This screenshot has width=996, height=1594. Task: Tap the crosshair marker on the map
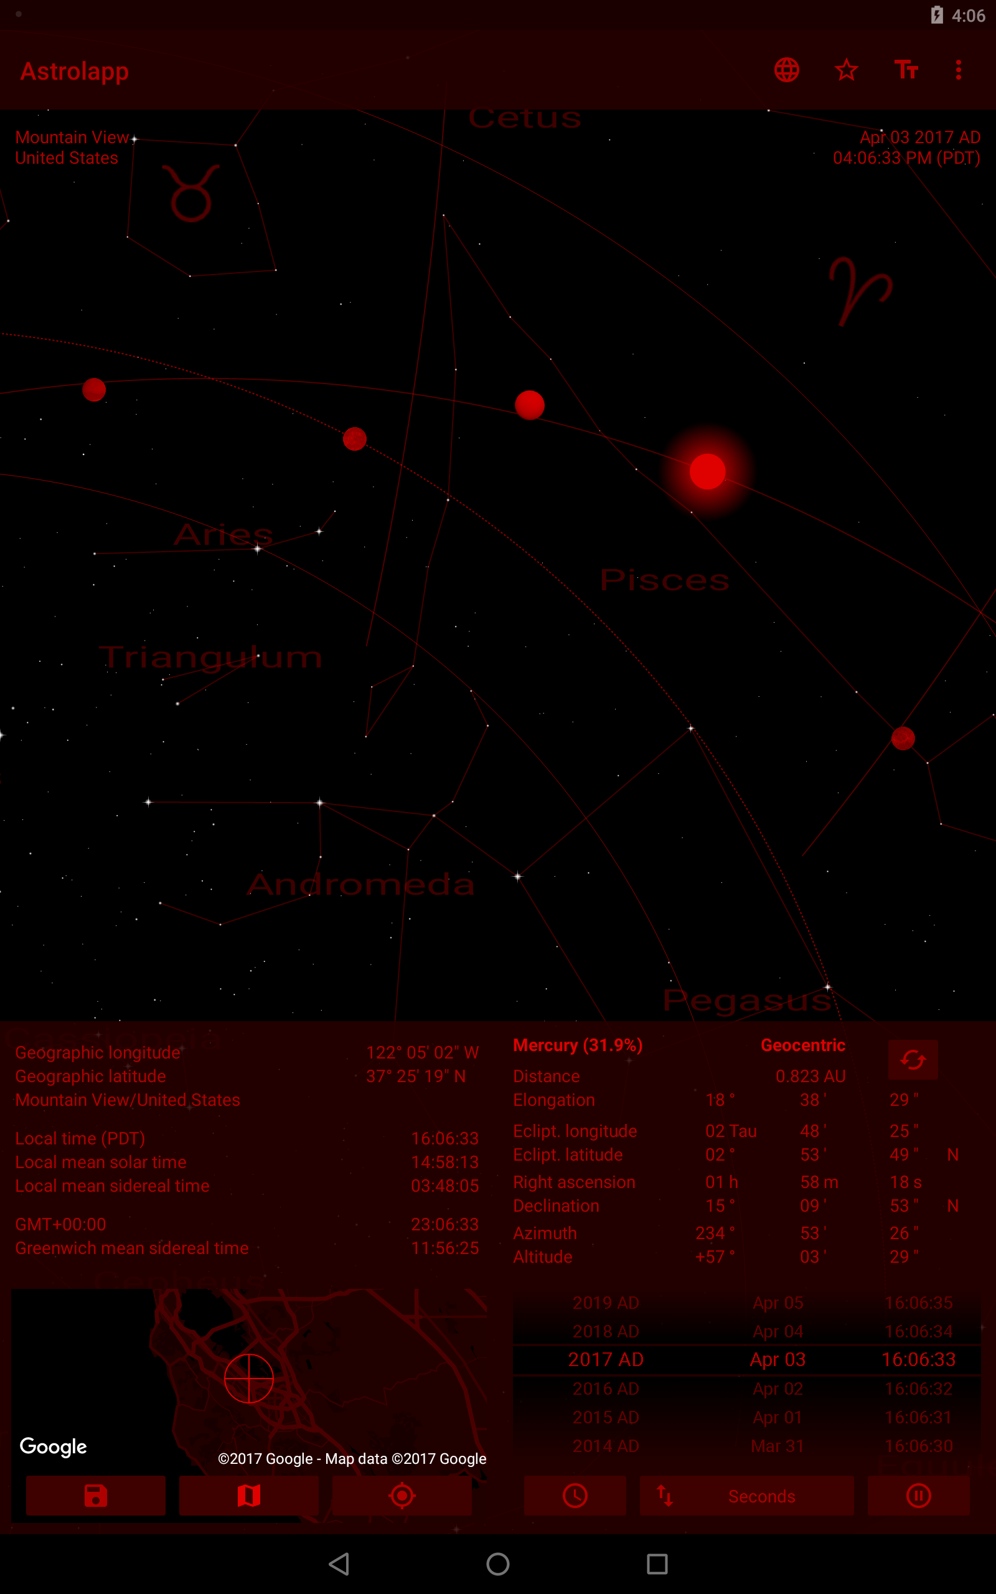click(x=249, y=1379)
